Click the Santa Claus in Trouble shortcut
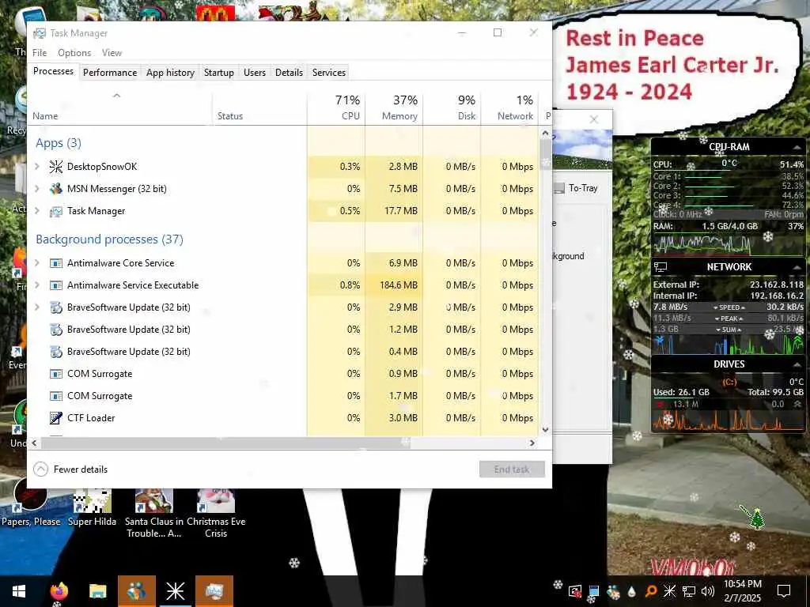810x607 pixels. pos(154,512)
